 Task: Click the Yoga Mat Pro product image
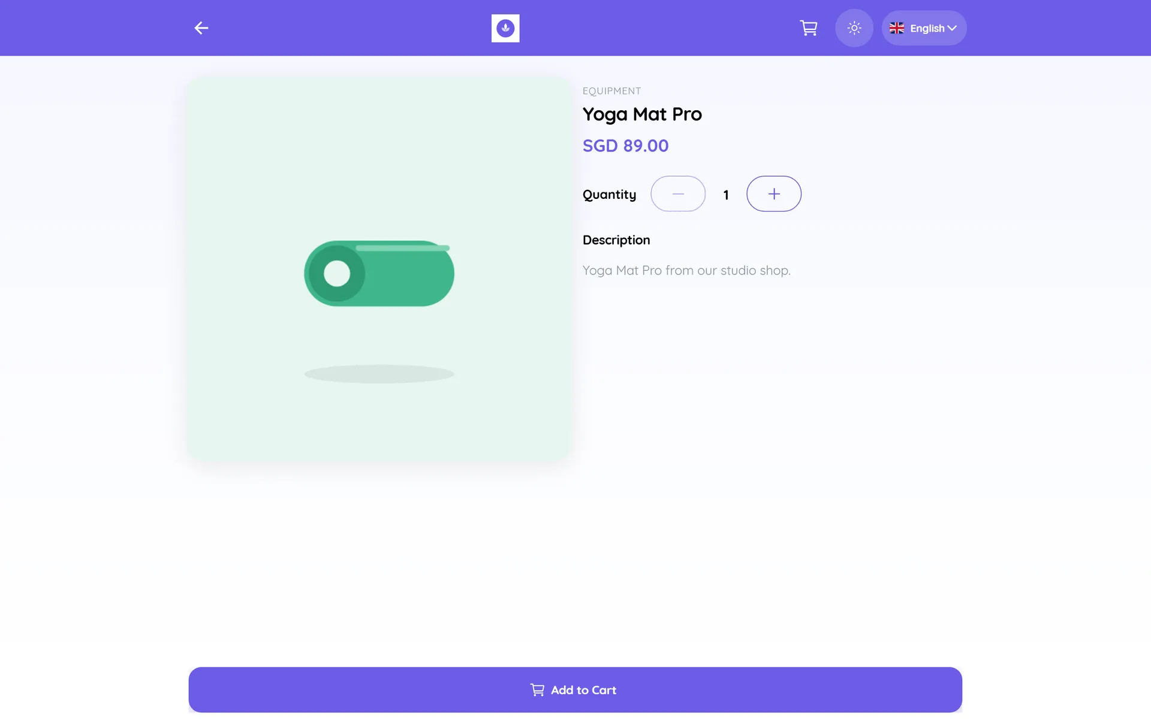(x=380, y=268)
